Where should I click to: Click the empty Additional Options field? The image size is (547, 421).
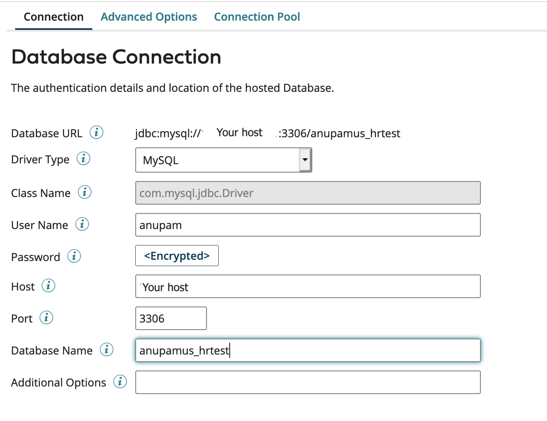[x=308, y=382]
